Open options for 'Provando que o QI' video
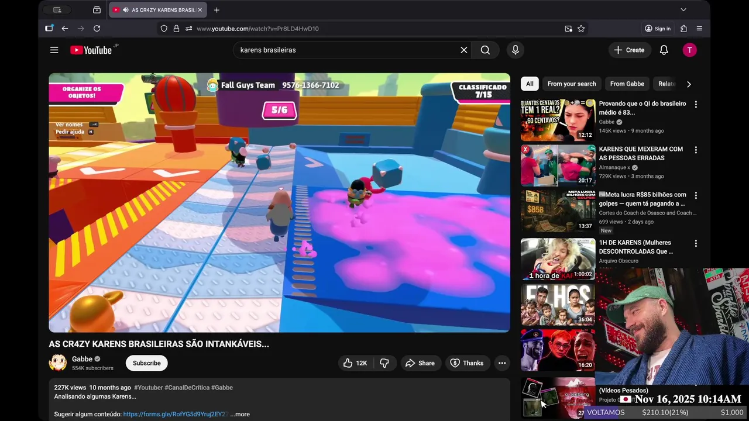 tap(696, 105)
